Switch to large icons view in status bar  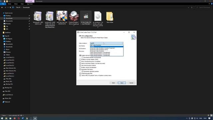coord(211,115)
